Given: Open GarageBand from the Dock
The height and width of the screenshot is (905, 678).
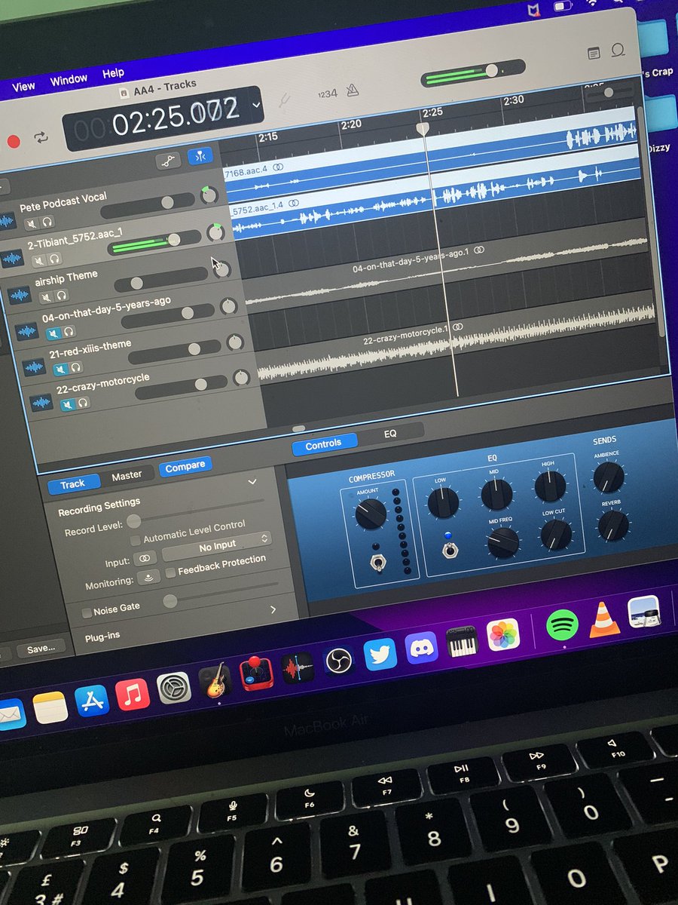Looking at the screenshot, I should tap(217, 681).
